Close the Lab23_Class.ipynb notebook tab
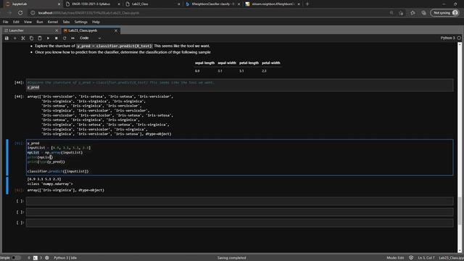The width and height of the screenshot is (464, 261). pos(116,30)
